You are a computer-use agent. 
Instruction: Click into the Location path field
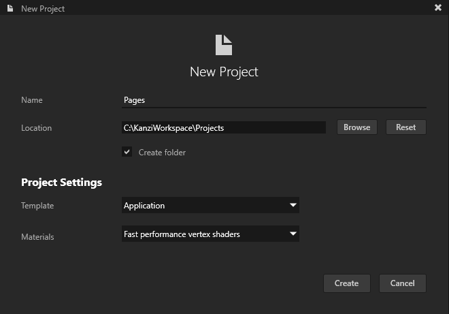point(223,127)
